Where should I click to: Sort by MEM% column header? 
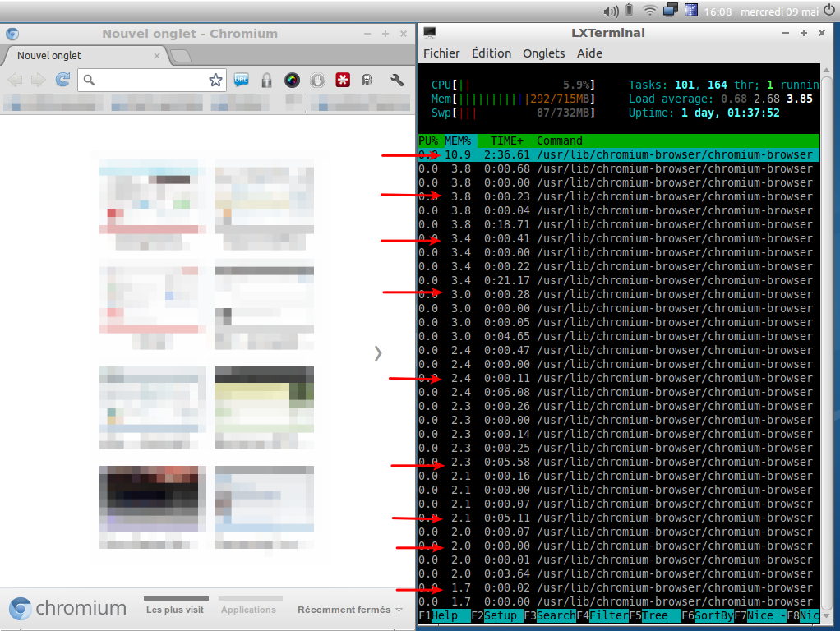(458, 140)
